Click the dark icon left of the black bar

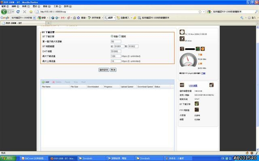pos(182,49)
